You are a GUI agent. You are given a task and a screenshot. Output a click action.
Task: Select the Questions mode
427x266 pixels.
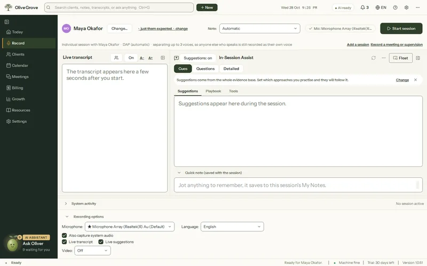tap(205, 69)
